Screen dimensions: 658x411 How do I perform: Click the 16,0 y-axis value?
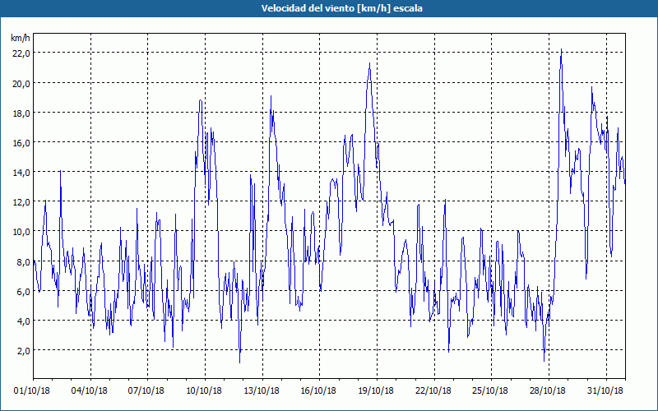point(21,142)
